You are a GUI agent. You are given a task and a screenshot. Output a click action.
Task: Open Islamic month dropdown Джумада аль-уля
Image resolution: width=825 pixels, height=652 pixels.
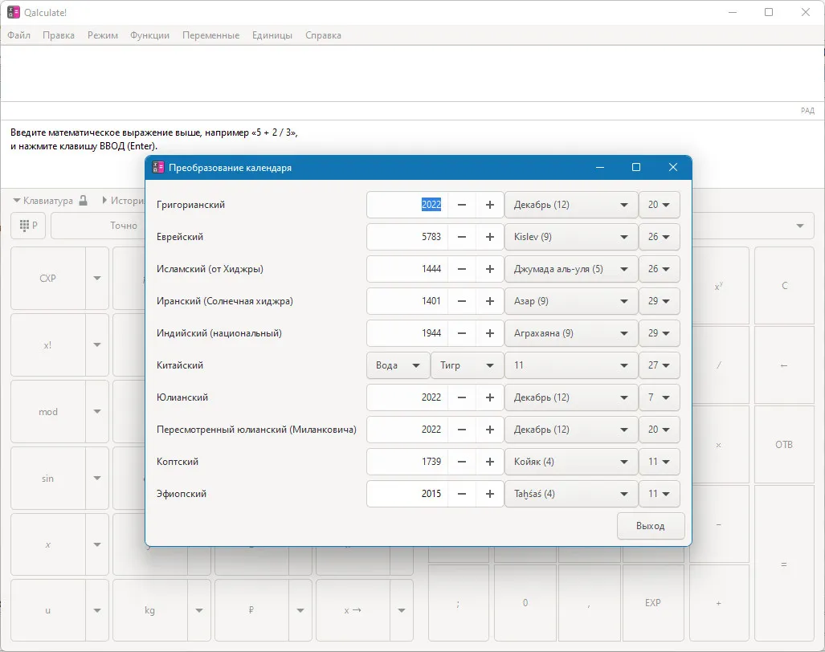[571, 269]
